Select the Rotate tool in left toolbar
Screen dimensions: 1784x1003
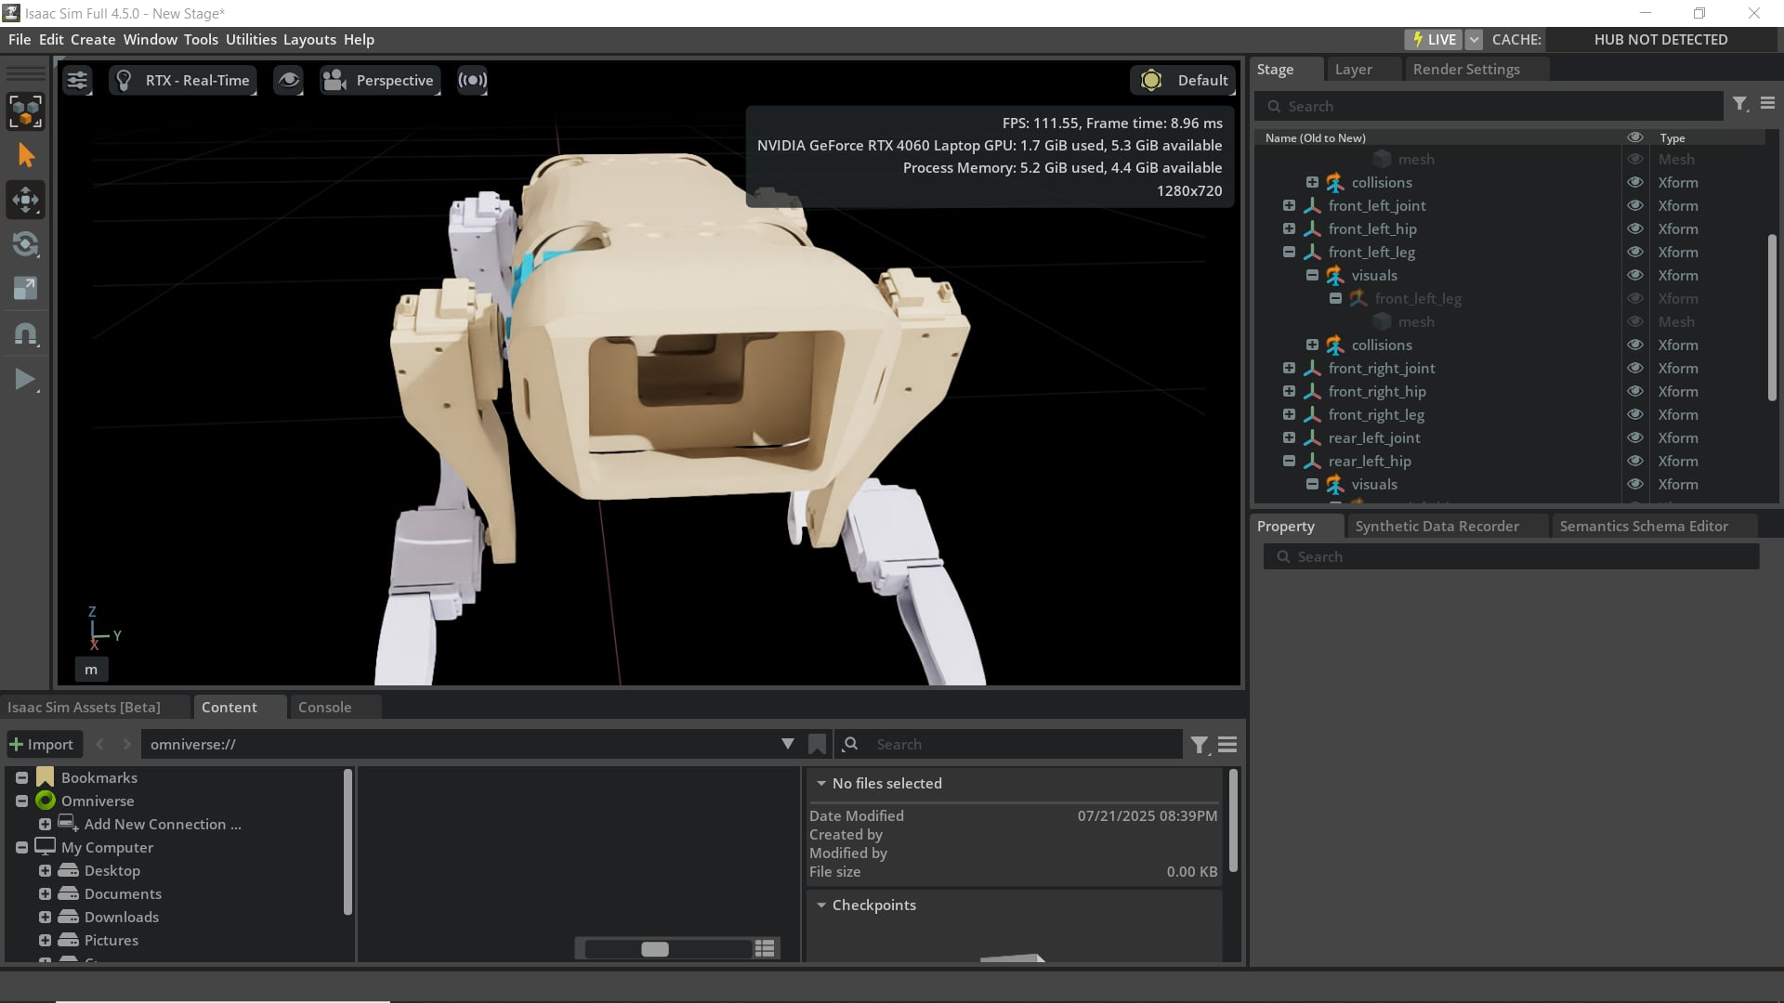pos(25,244)
